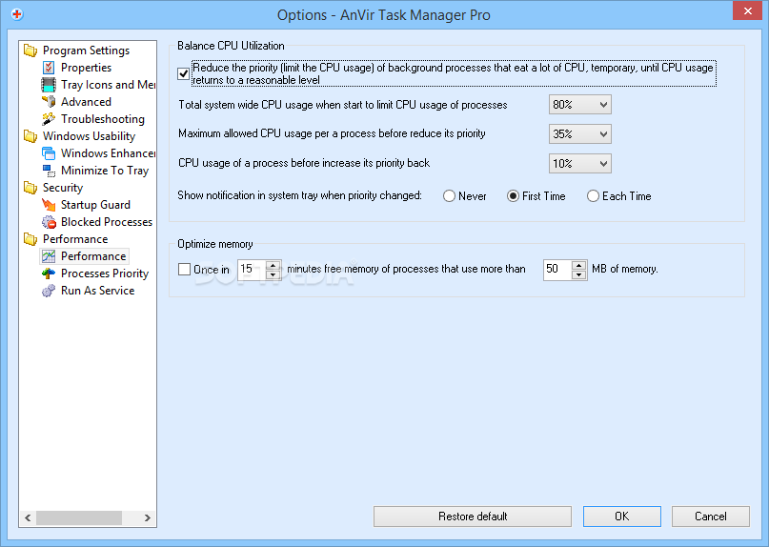Open the Troubleshooting page
Screen dimensions: 769x547
pyautogui.click(x=103, y=119)
